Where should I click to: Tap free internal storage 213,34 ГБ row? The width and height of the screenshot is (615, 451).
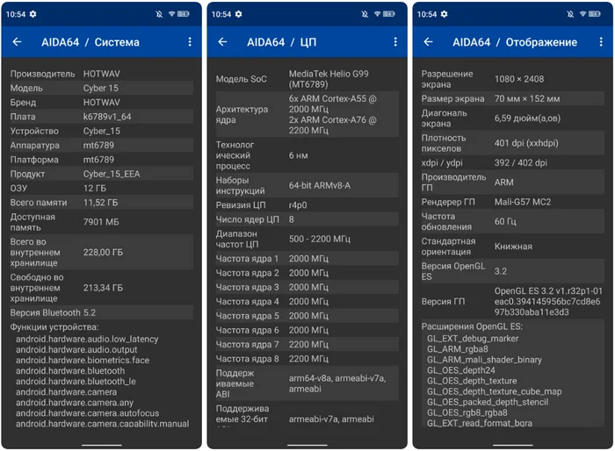click(102, 288)
